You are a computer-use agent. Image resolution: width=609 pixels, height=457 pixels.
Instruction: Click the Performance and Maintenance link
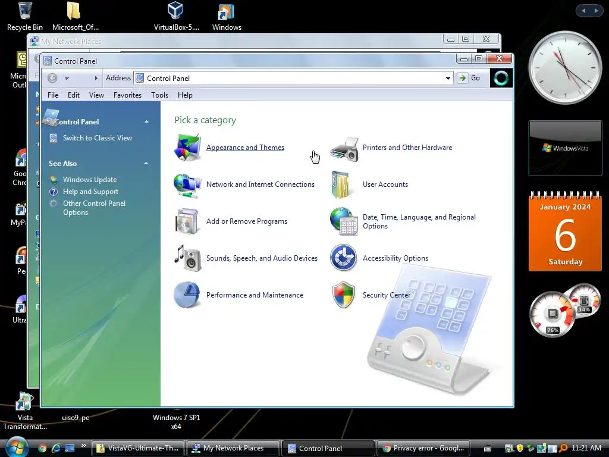(x=255, y=295)
